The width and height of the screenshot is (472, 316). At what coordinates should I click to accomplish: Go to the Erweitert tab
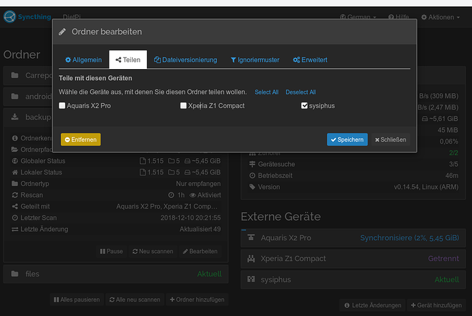tap(310, 60)
